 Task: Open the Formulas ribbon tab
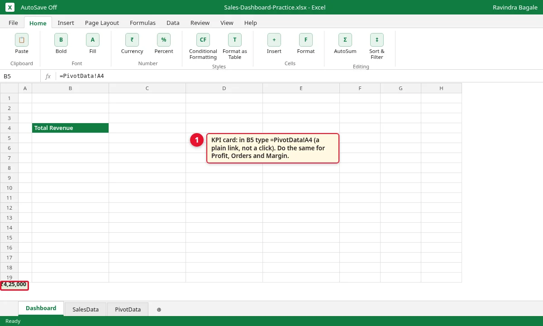pyautogui.click(x=143, y=23)
